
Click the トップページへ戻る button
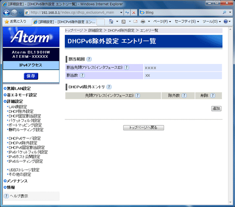[x=143, y=127]
